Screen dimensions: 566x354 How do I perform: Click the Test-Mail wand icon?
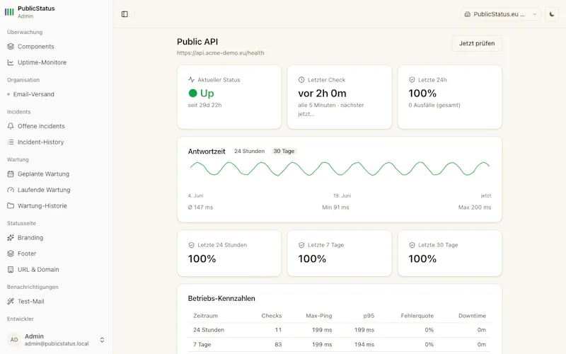click(11, 302)
